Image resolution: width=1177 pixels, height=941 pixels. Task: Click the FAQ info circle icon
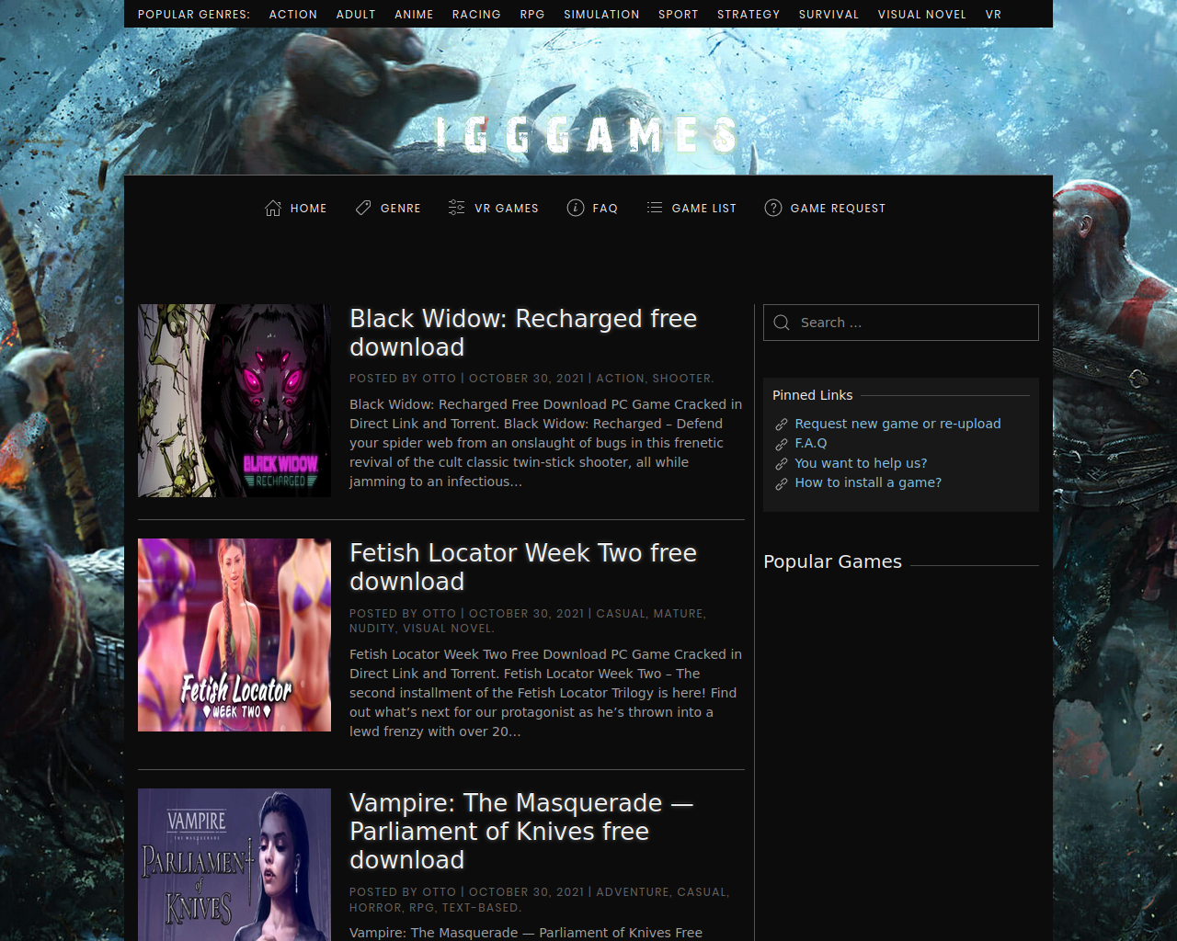click(x=576, y=208)
